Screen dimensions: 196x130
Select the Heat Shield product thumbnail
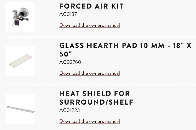pyautogui.click(x=20, y=109)
